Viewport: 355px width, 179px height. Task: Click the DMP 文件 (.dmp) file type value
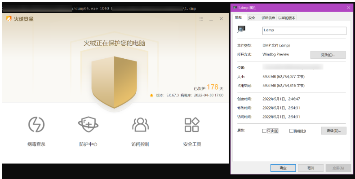(x=276, y=45)
